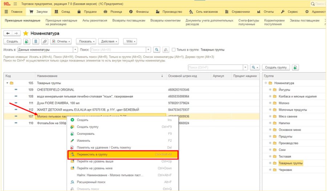Select the Духи FIORE D'AMBRA, 100 мл row
This screenshot has height=191, width=327.
tap(132, 103)
